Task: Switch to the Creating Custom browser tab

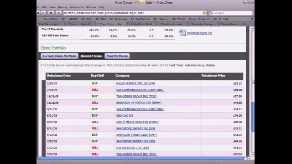Action: (172, 24)
